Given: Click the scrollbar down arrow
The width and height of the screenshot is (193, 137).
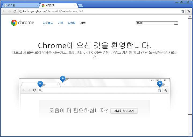Looking at the screenshot, I should 190,134.
